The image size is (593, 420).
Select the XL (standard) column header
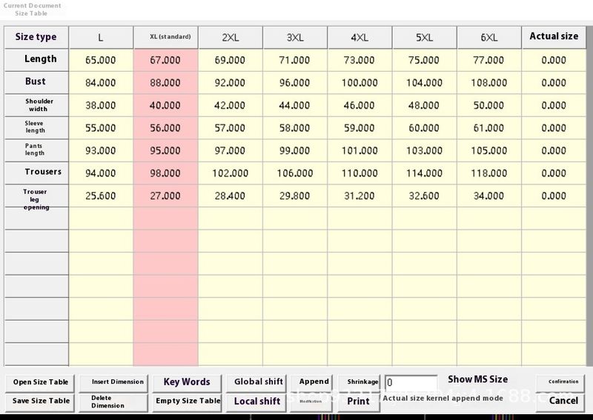pos(165,37)
